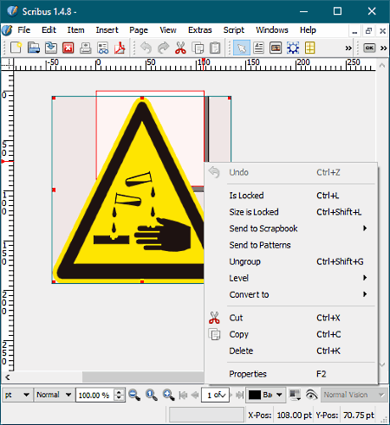
Task: Select the Insert Image Frame tool
Action: click(x=276, y=48)
